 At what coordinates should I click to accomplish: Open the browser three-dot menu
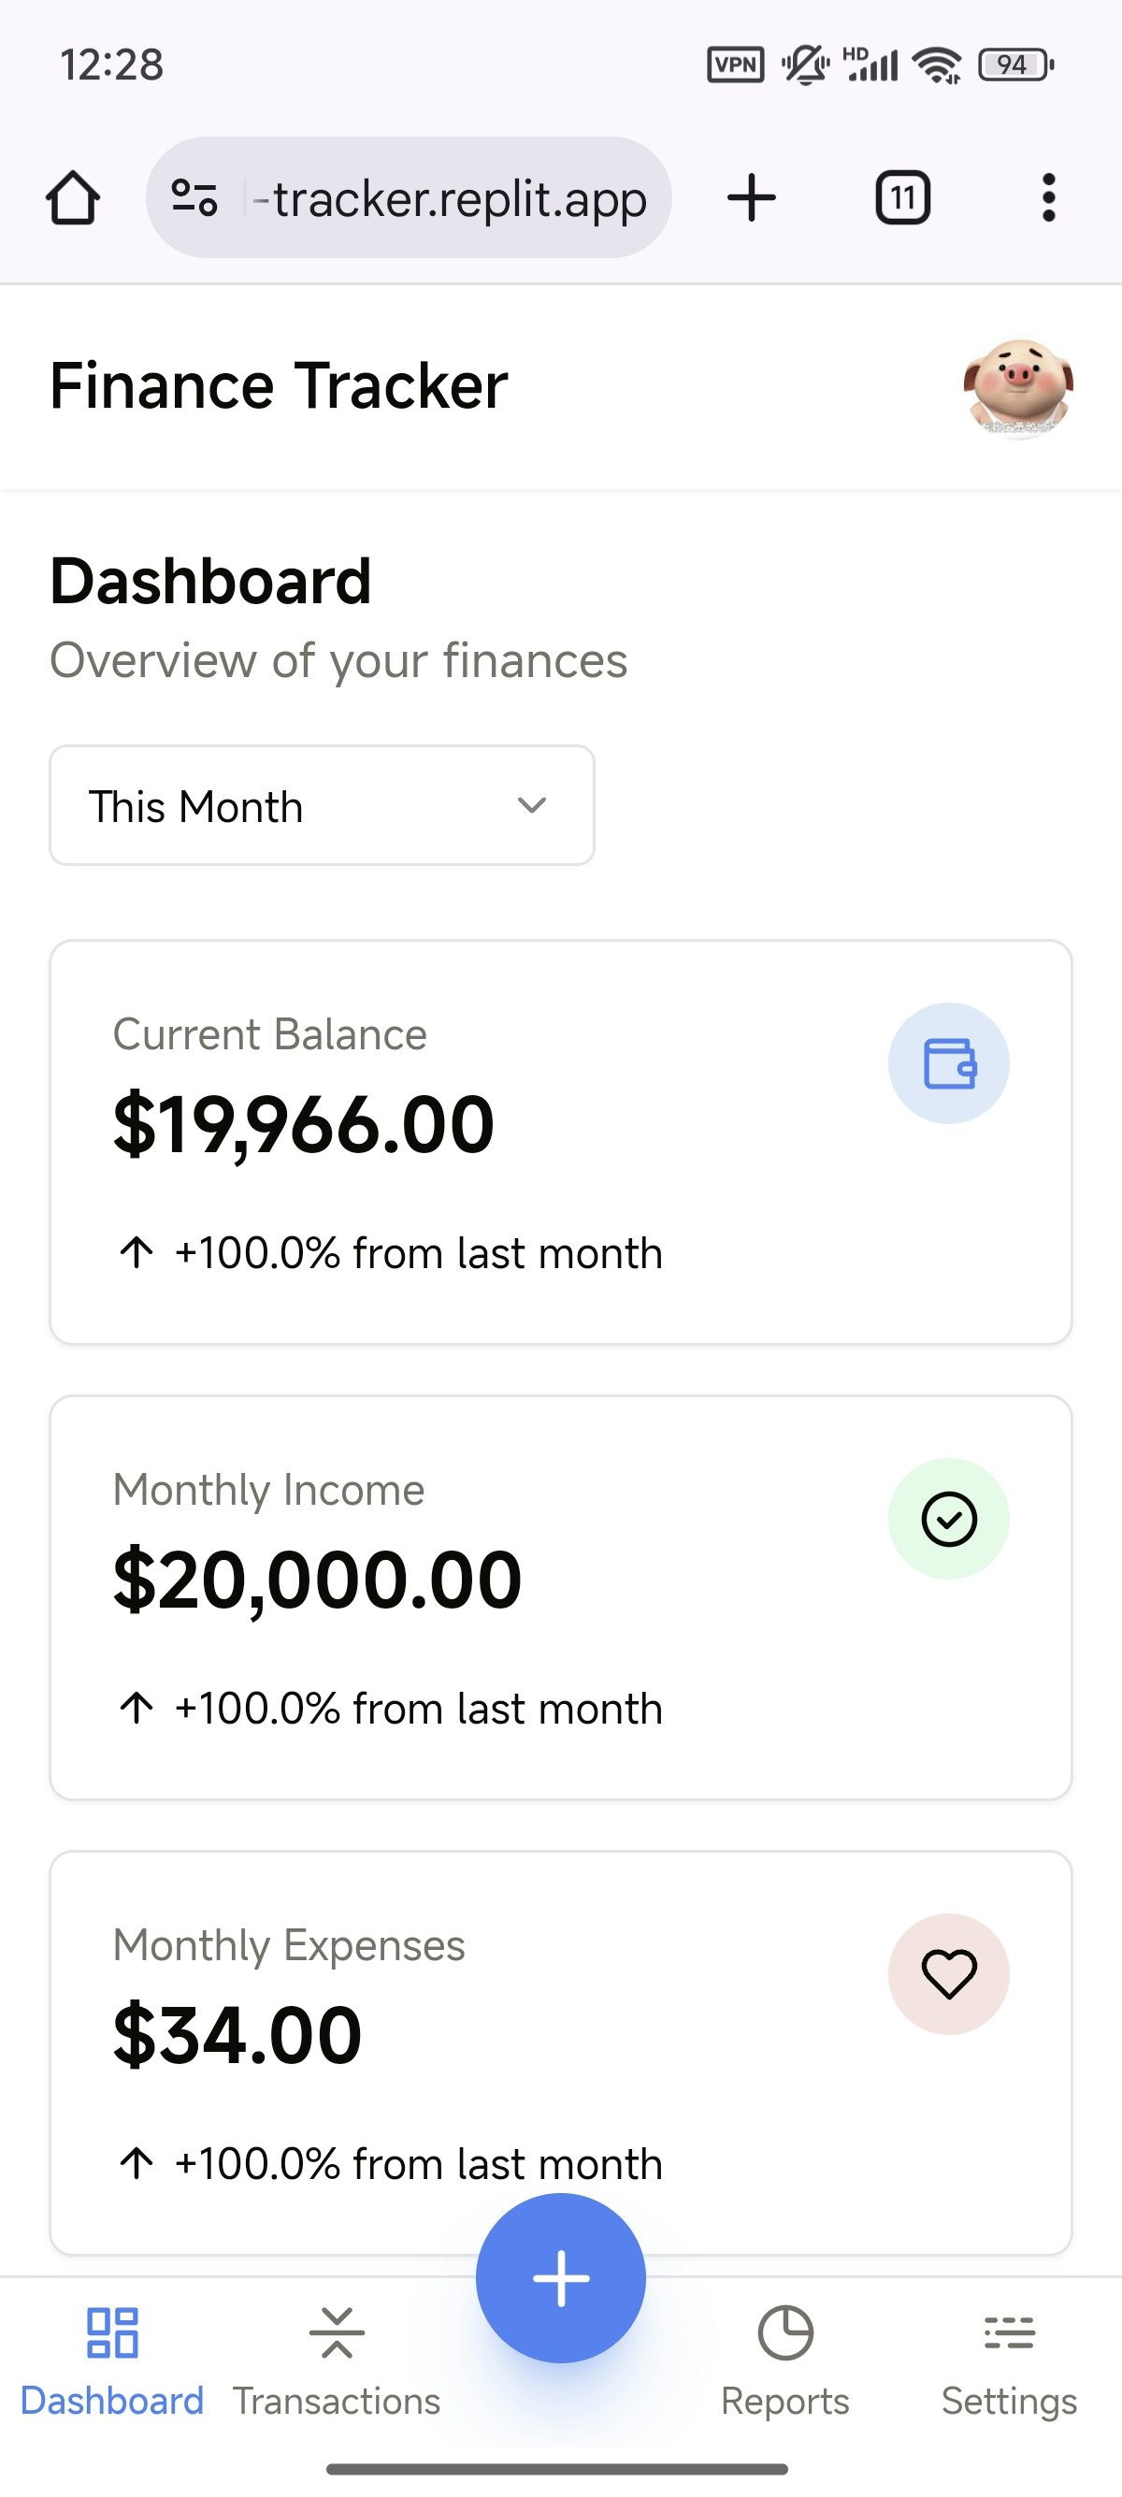pyautogui.click(x=1047, y=198)
